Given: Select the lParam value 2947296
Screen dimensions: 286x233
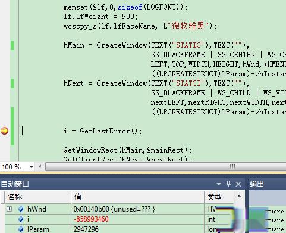Looking at the screenshot, I should [86, 229].
